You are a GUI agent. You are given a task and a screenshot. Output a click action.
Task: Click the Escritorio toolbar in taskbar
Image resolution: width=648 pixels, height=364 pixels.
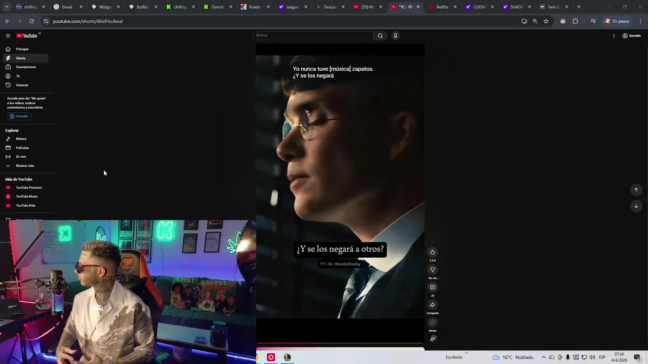click(454, 357)
